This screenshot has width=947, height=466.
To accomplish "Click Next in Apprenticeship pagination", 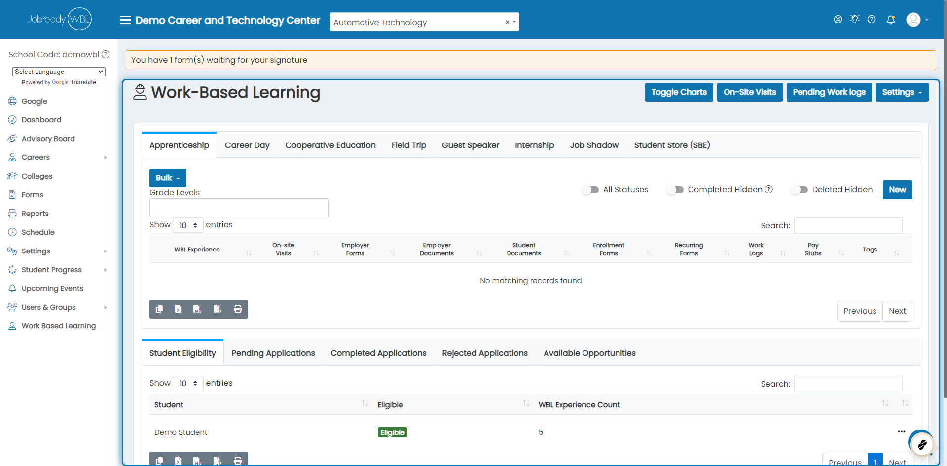I will [x=897, y=311].
